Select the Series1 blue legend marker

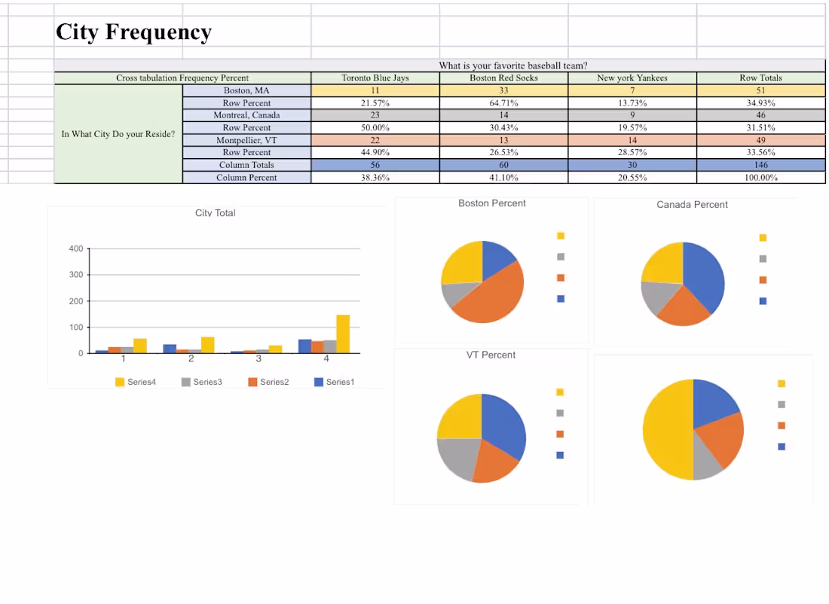point(321,382)
